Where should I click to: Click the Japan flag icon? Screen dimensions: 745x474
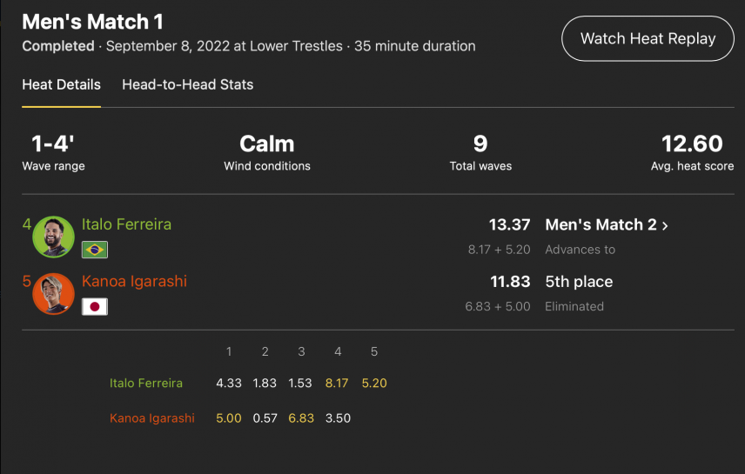pyautogui.click(x=95, y=307)
